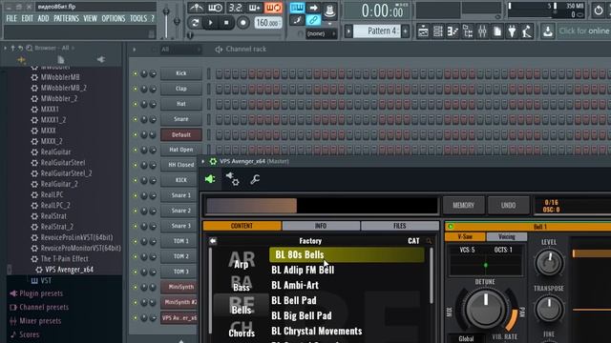Select VPS Avenger_x64 in browser tree
The image size is (611, 343).
(69, 270)
